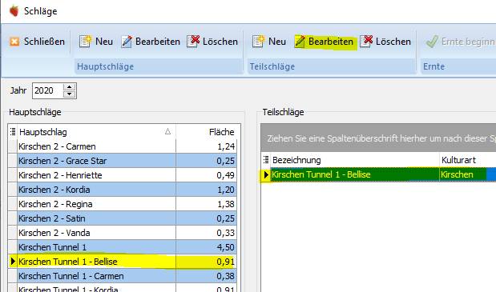Click the Ernte beginnen checkmark icon
This screenshot has width=496, height=292.
point(432,42)
